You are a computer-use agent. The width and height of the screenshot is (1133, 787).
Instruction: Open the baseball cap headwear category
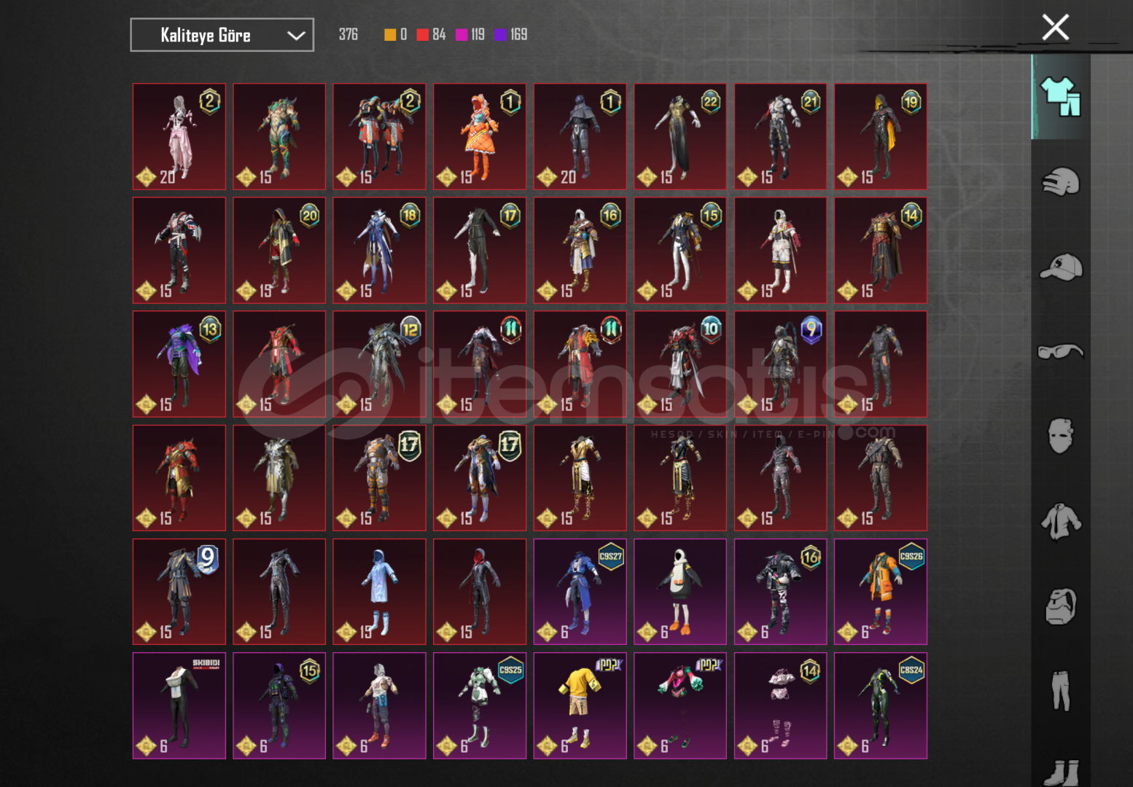(x=1061, y=267)
